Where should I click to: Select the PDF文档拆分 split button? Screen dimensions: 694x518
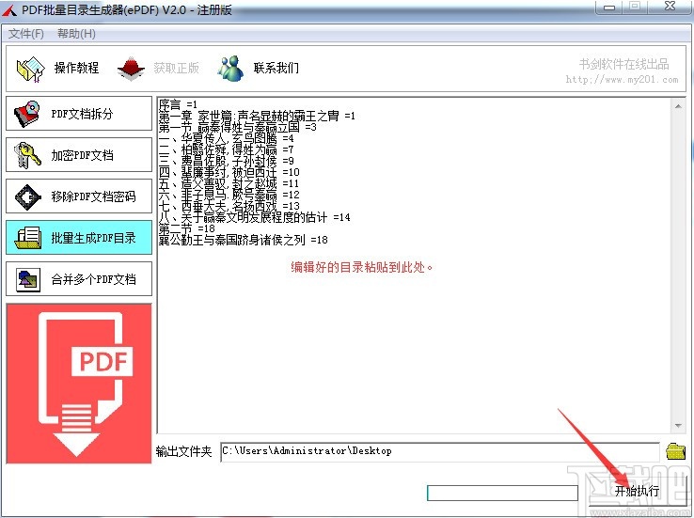point(79,114)
